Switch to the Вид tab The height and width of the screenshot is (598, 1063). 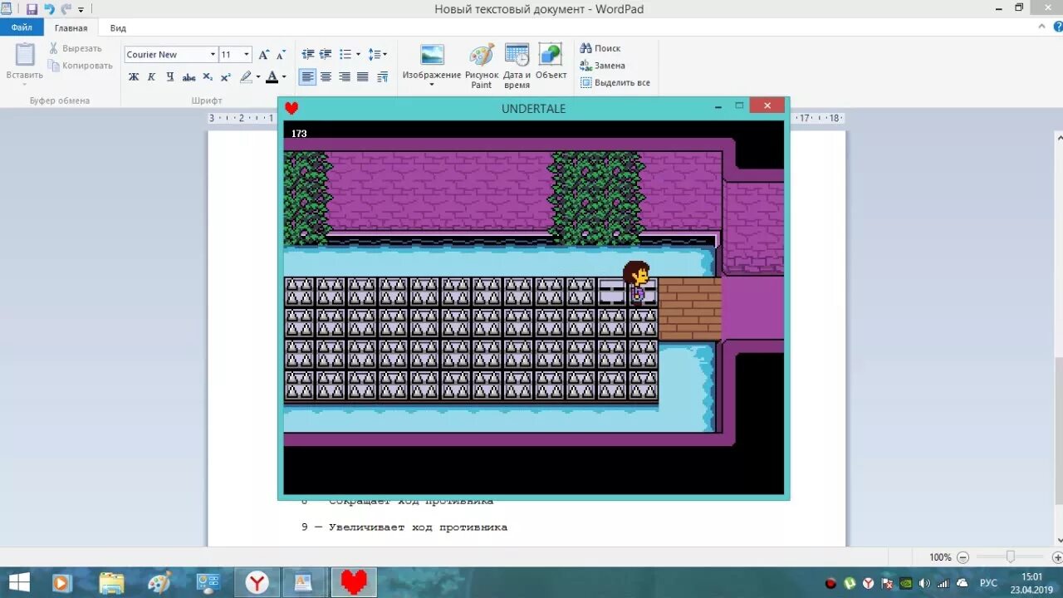[118, 28]
